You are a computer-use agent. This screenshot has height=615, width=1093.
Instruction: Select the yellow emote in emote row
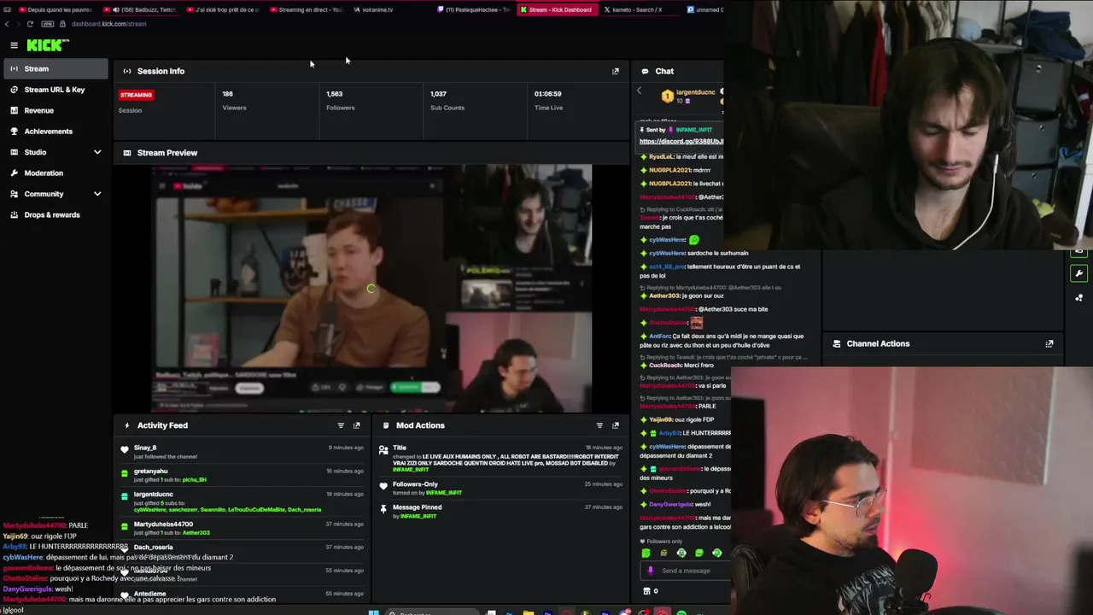pyautogui.click(x=663, y=553)
